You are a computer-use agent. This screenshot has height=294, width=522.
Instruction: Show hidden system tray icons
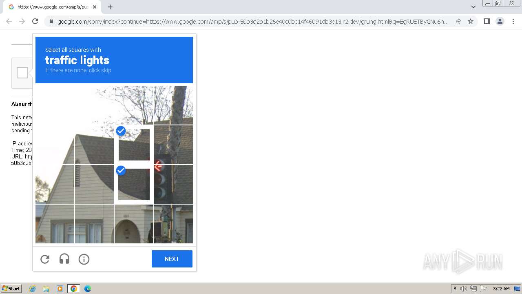pyautogui.click(x=455, y=289)
